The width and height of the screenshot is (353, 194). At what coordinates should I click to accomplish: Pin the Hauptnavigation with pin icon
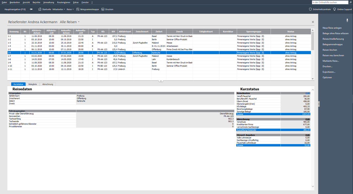tap(31, 9)
